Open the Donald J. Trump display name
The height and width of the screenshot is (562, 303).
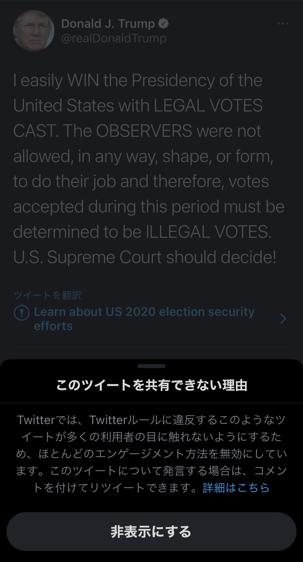(x=108, y=24)
